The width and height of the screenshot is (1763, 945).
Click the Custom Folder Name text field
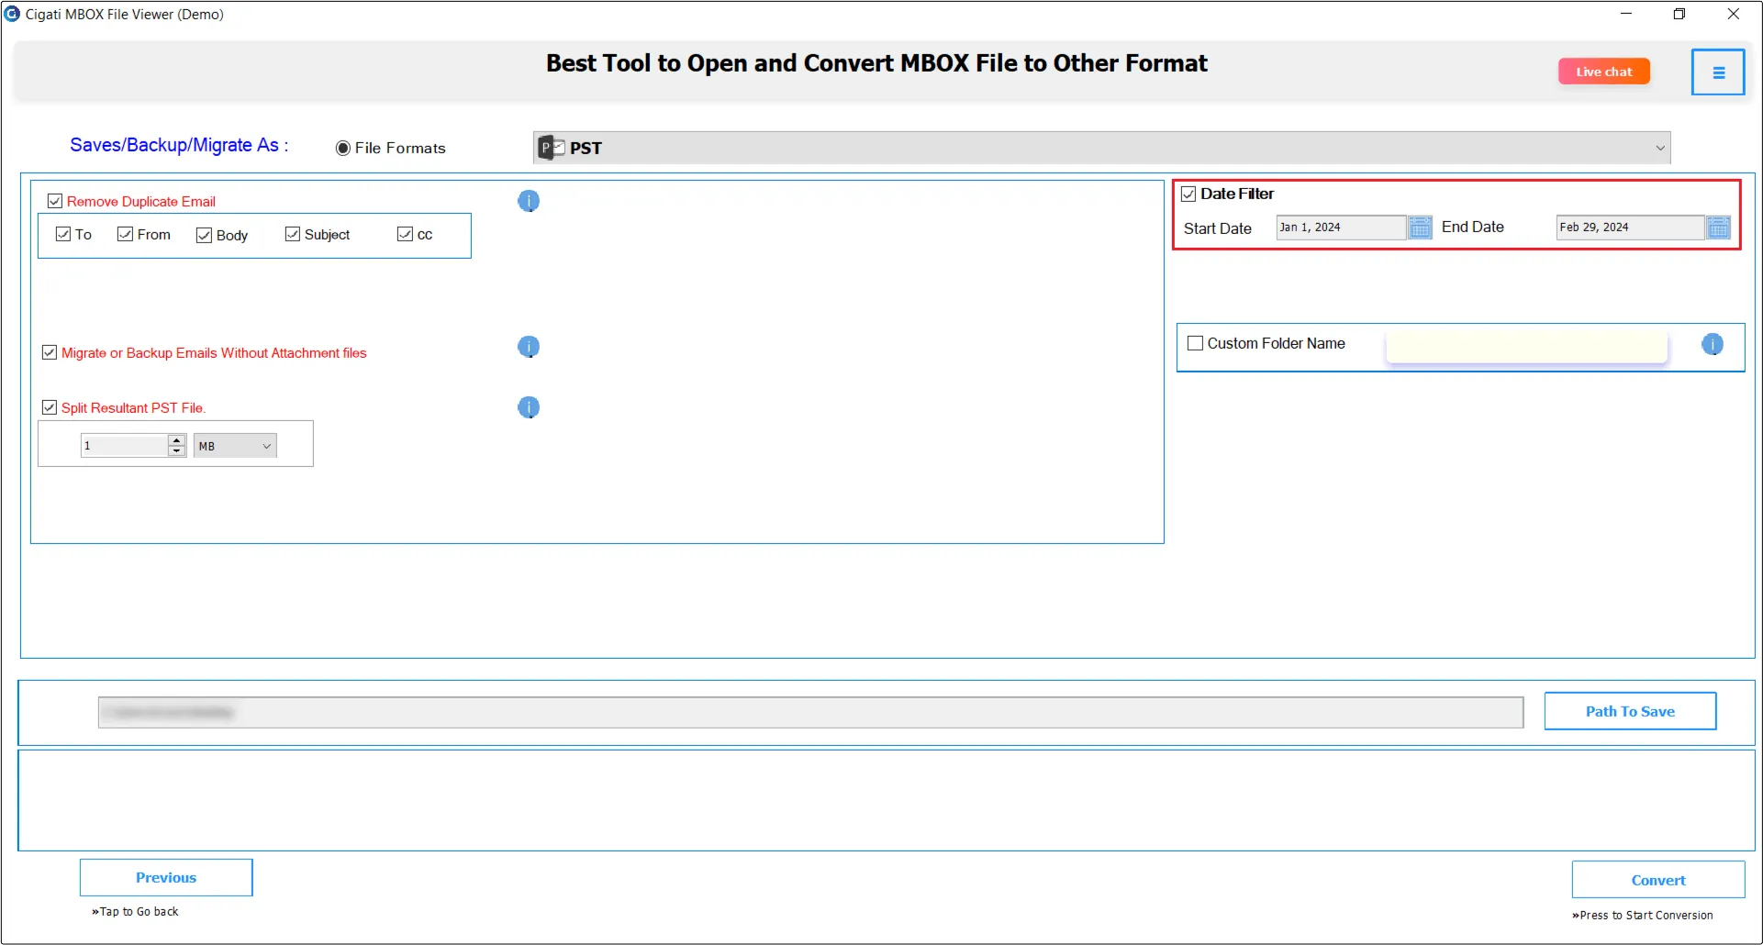click(x=1526, y=346)
